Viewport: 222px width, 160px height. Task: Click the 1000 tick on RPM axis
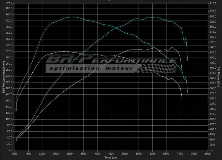point(15,153)
